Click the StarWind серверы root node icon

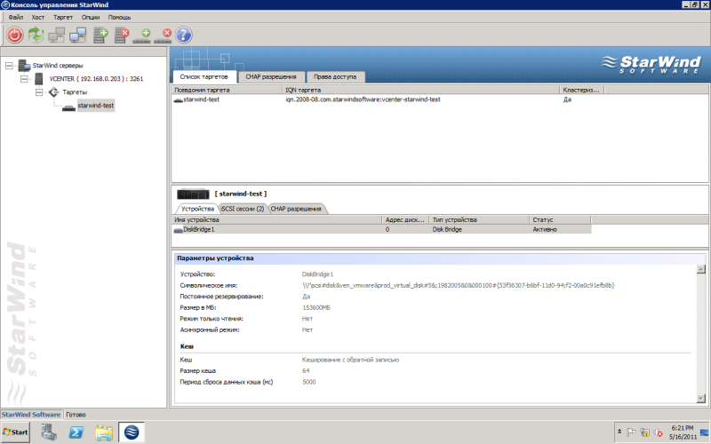pos(24,66)
